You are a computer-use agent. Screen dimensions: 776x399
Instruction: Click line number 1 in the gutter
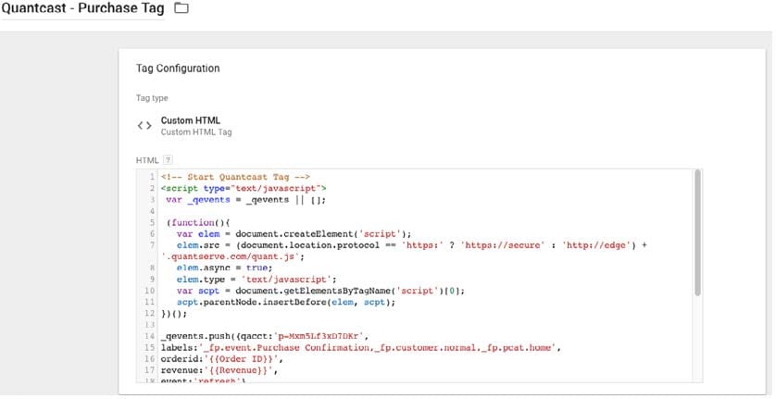tap(153, 177)
